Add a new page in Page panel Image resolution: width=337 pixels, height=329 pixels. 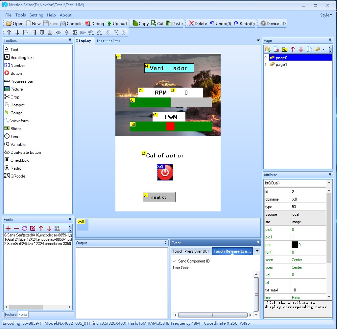[268, 49]
